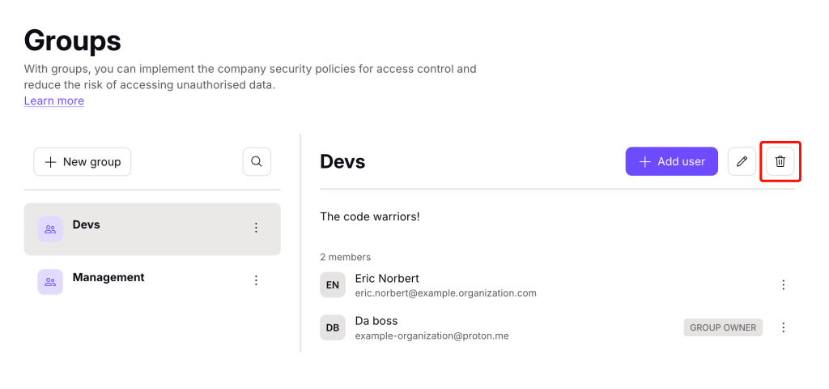Open the Devs group three-dot menu
The width and height of the screenshot is (829, 389).
[x=256, y=228]
